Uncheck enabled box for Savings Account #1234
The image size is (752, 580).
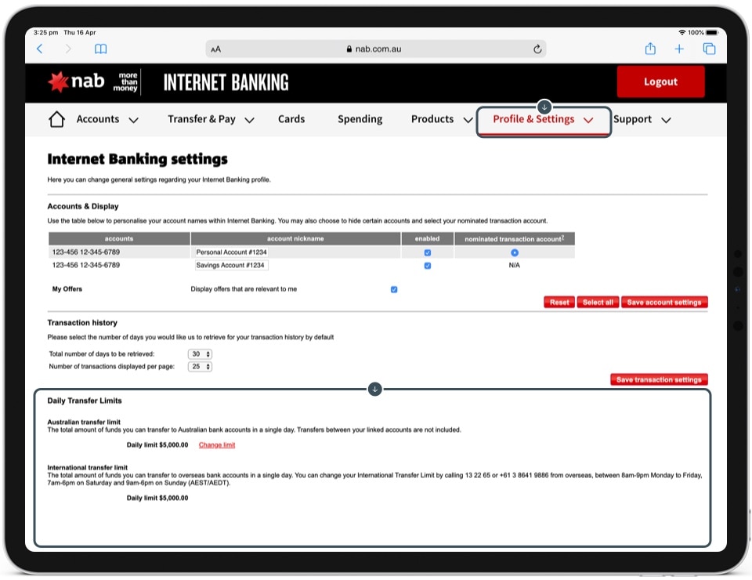click(427, 266)
